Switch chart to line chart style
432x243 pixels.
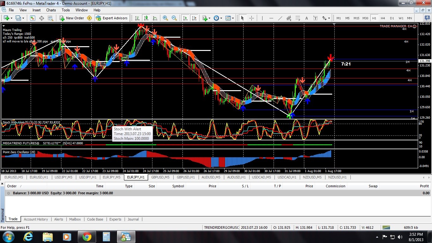coord(155,18)
